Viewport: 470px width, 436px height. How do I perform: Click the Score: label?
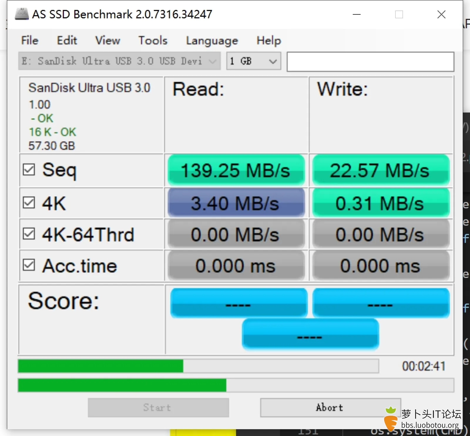64,301
